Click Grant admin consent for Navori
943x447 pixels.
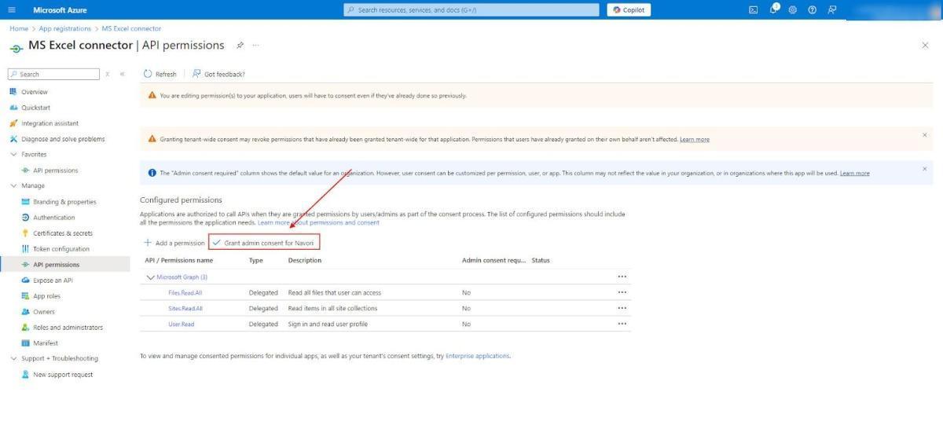[x=264, y=243]
